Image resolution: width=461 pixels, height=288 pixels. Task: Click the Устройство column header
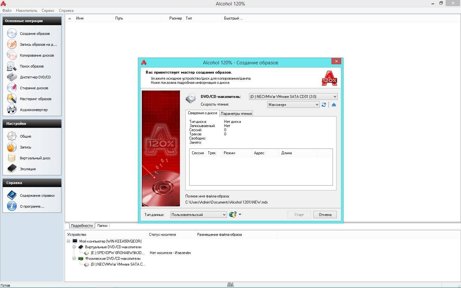tap(106, 235)
